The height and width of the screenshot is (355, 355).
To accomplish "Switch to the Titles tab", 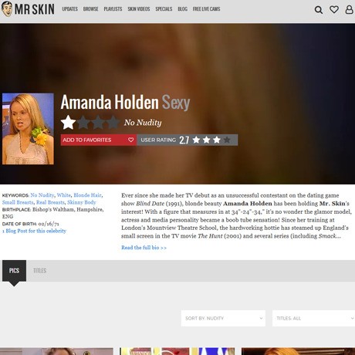I will pyautogui.click(x=39, y=271).
